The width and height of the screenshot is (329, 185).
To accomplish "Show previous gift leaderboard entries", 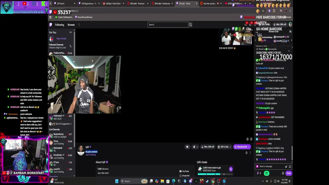I will coord(255,40).
